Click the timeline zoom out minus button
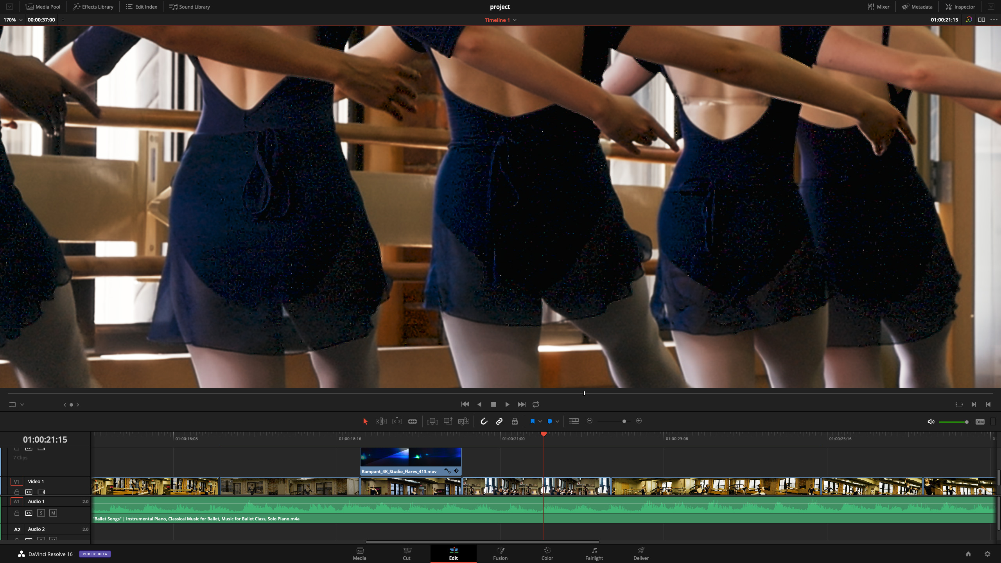Viewport: 1001px width, 563px height. [590, 421]
